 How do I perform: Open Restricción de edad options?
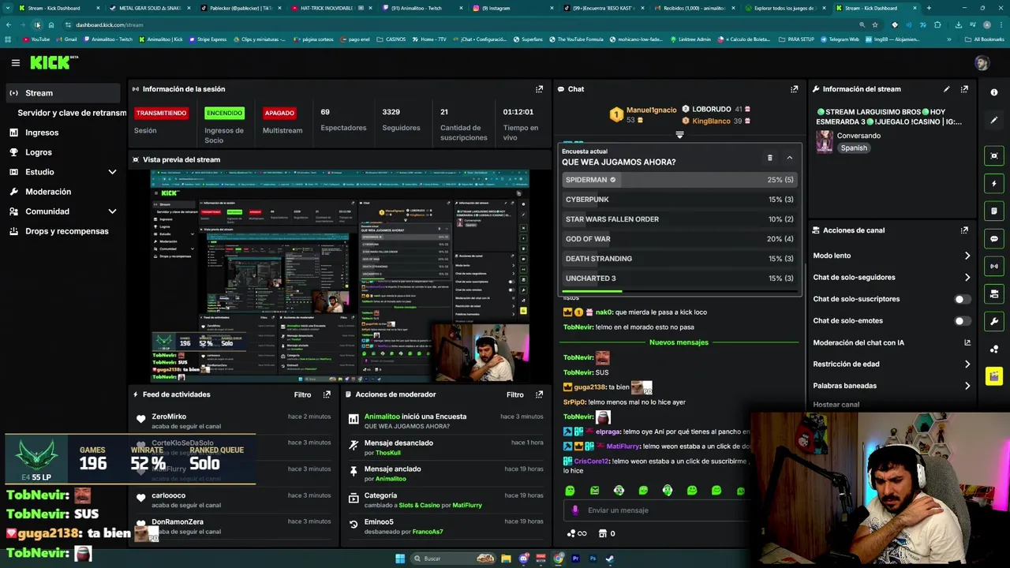892,364
